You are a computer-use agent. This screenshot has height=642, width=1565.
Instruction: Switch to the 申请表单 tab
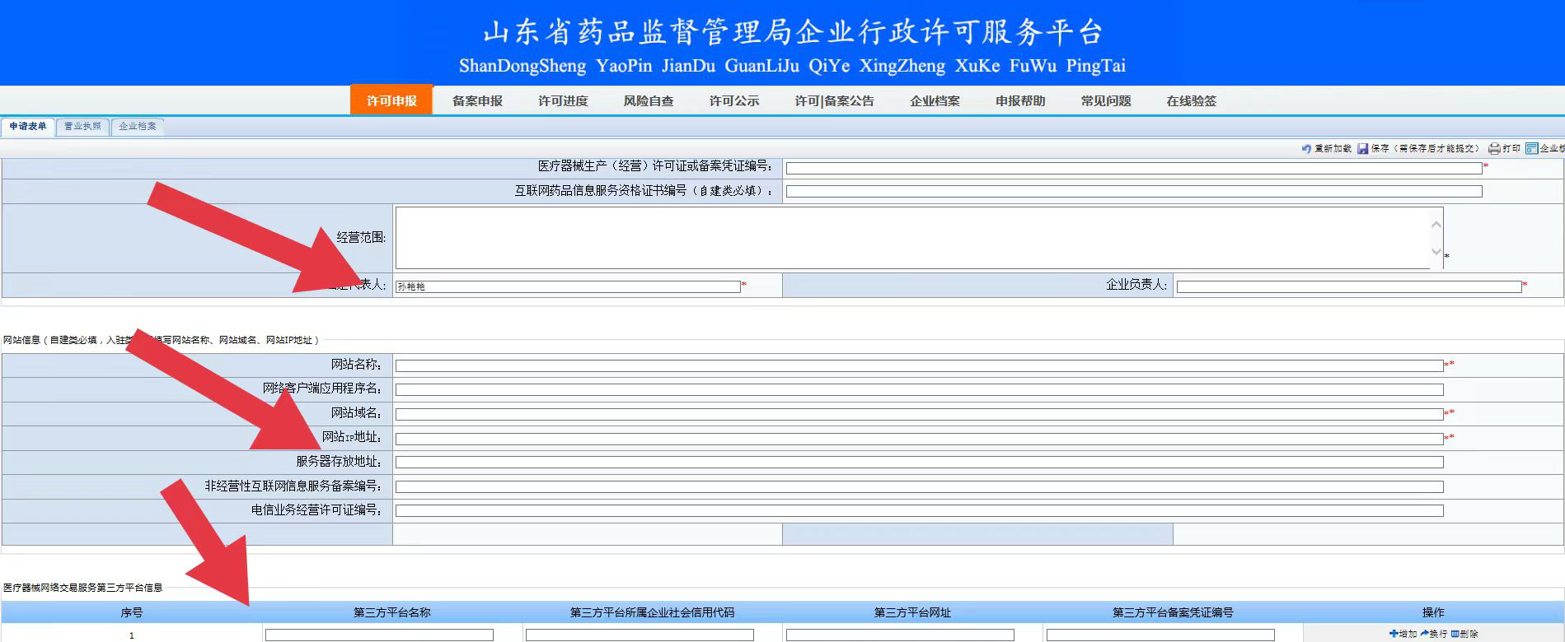point(28,127)
